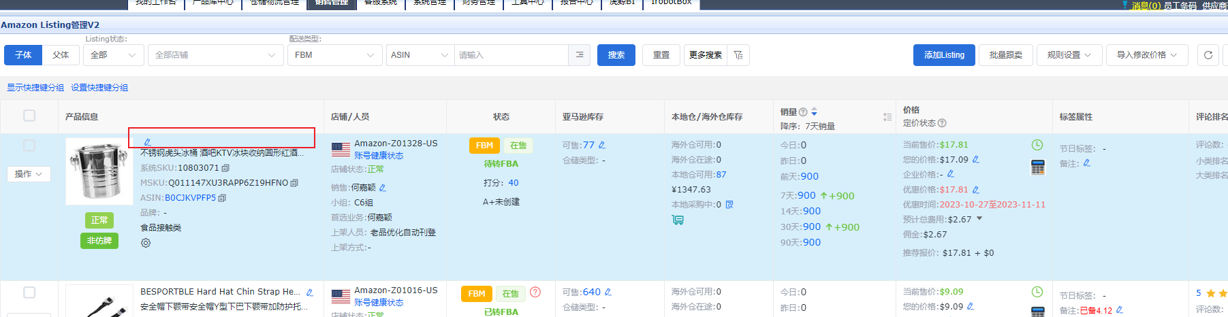Open FBM delivery type dropdown

coord(334,55)
